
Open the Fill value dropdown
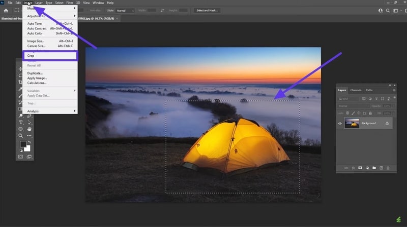click(393, 113)
